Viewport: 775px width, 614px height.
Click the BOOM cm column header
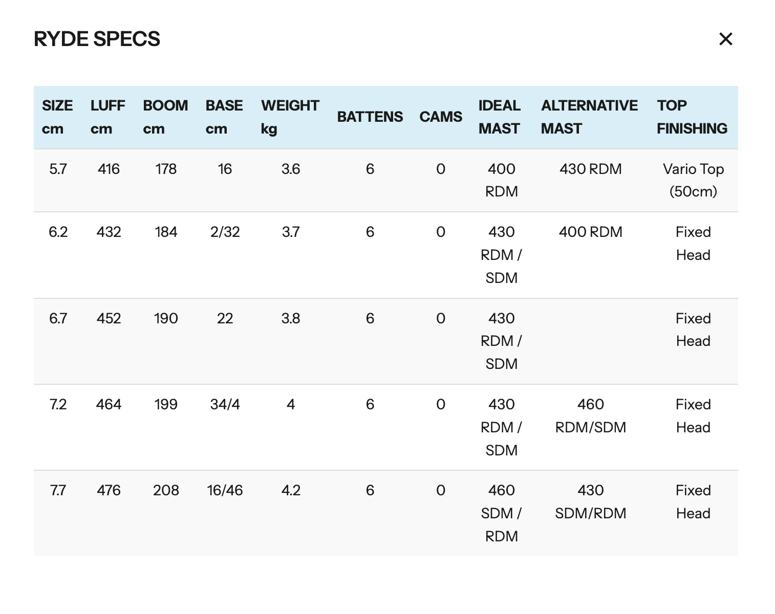(x=165, y=117)
